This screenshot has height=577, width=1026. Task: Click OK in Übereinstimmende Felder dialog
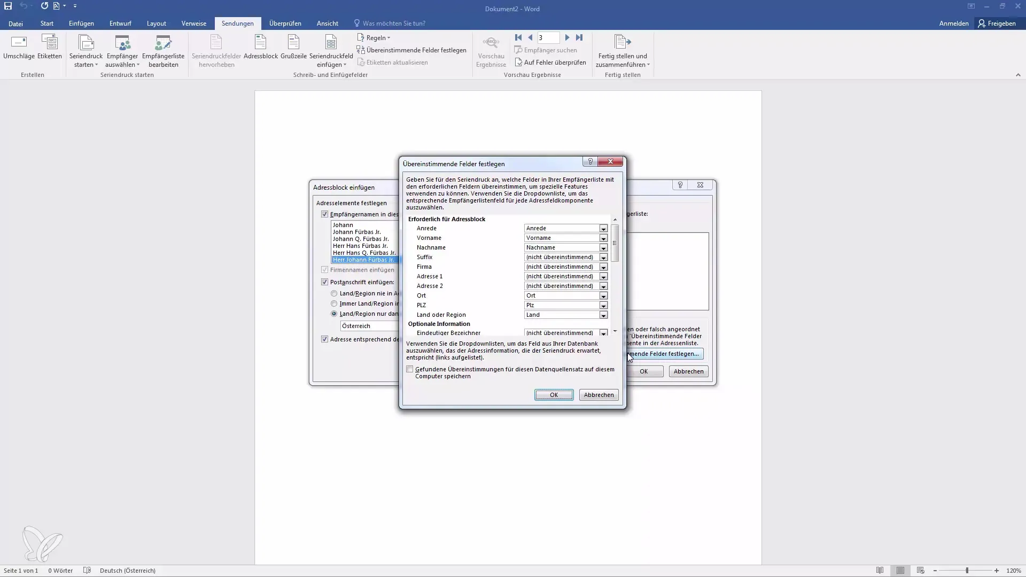554,395
